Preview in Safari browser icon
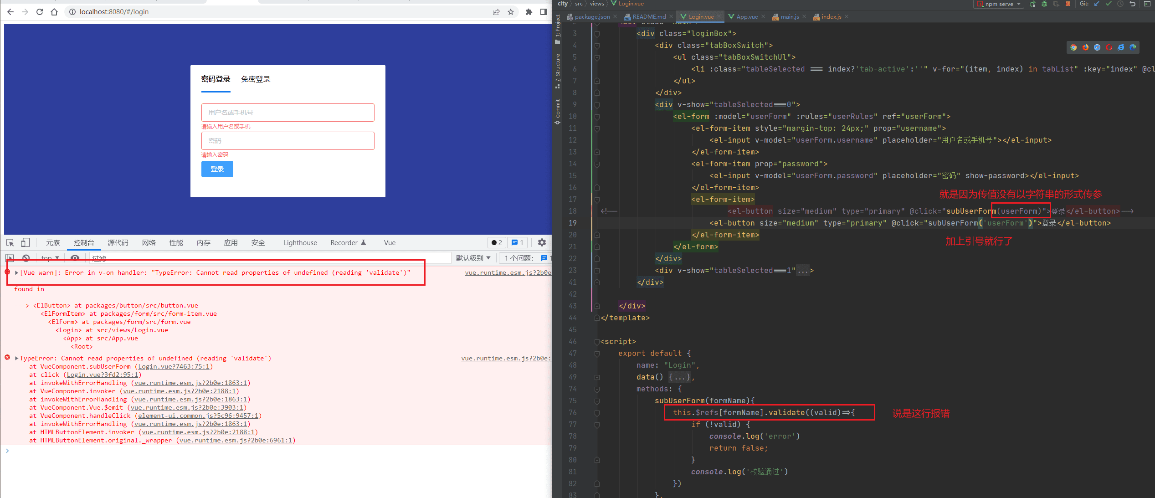 point(1097,47)
